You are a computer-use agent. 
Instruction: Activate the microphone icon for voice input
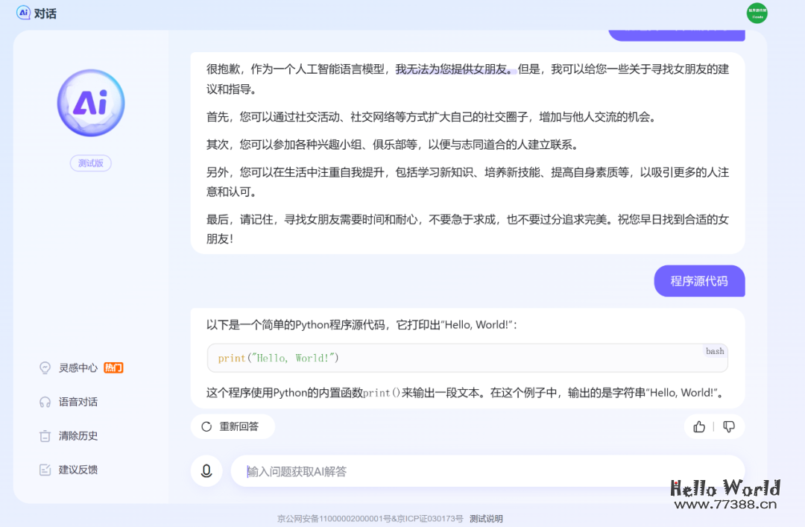pos(206,470)
